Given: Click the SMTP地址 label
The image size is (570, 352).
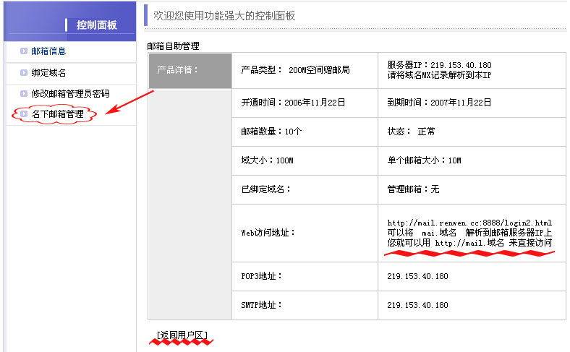Looking at the screenshot, I should (261, 305).
